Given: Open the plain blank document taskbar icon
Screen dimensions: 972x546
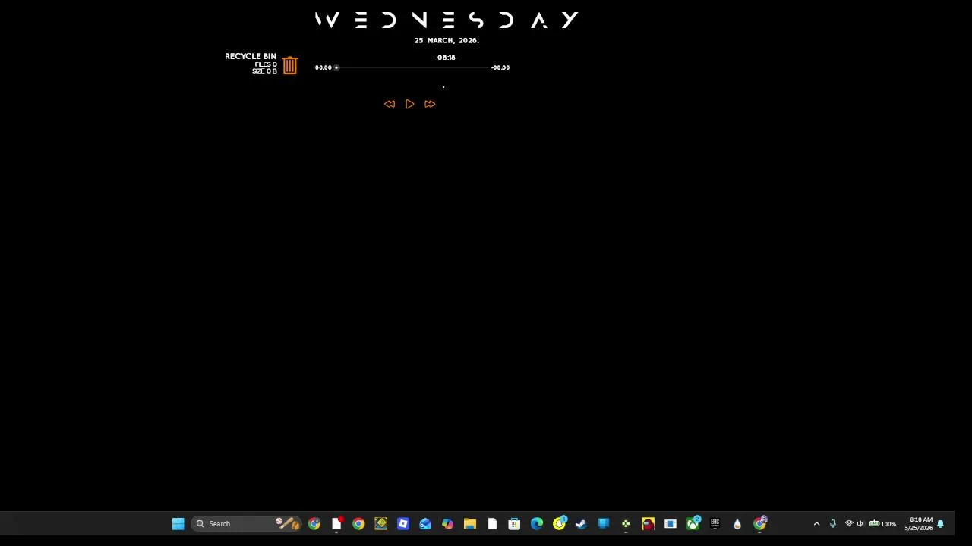Looking at the screenshot, I should 492,523.
